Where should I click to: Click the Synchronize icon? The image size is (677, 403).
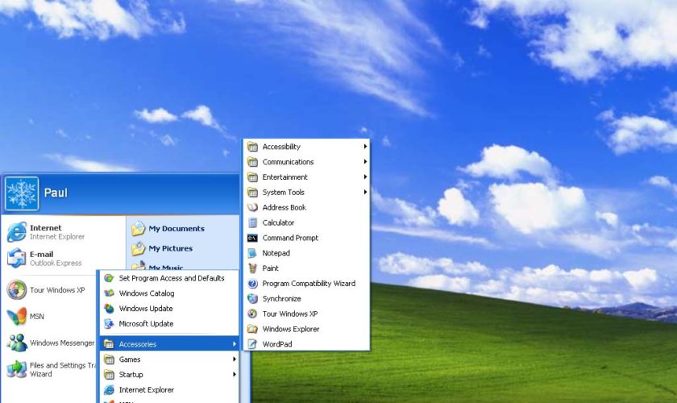coord(252,298)
